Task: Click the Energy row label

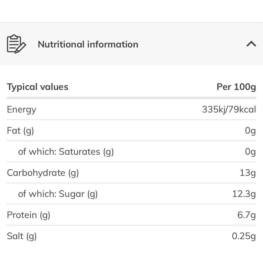Action: [x=21, y=110]
